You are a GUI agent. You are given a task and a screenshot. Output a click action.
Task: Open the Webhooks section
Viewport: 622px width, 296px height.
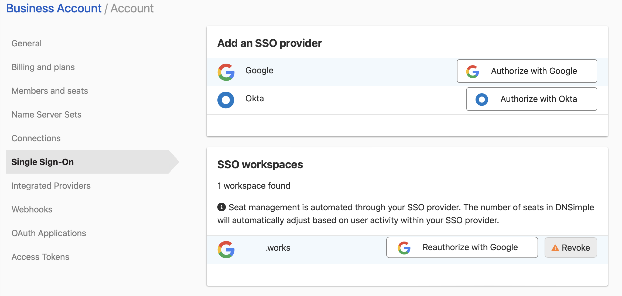click(32, 209)
